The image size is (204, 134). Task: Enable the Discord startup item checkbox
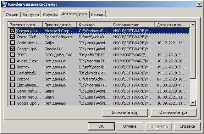click(x=12, y=79)
